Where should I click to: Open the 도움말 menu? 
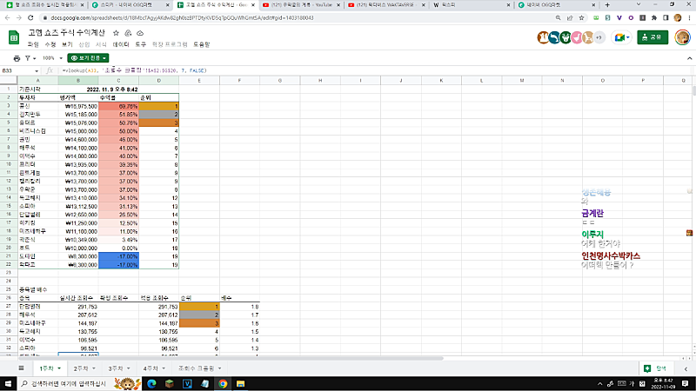coord(202,44)
